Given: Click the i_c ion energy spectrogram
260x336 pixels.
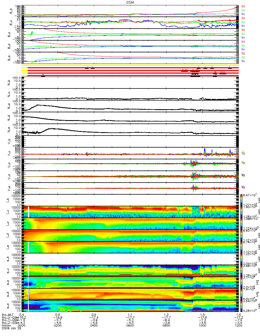Looking at the screenshot, I should point(130,212).
